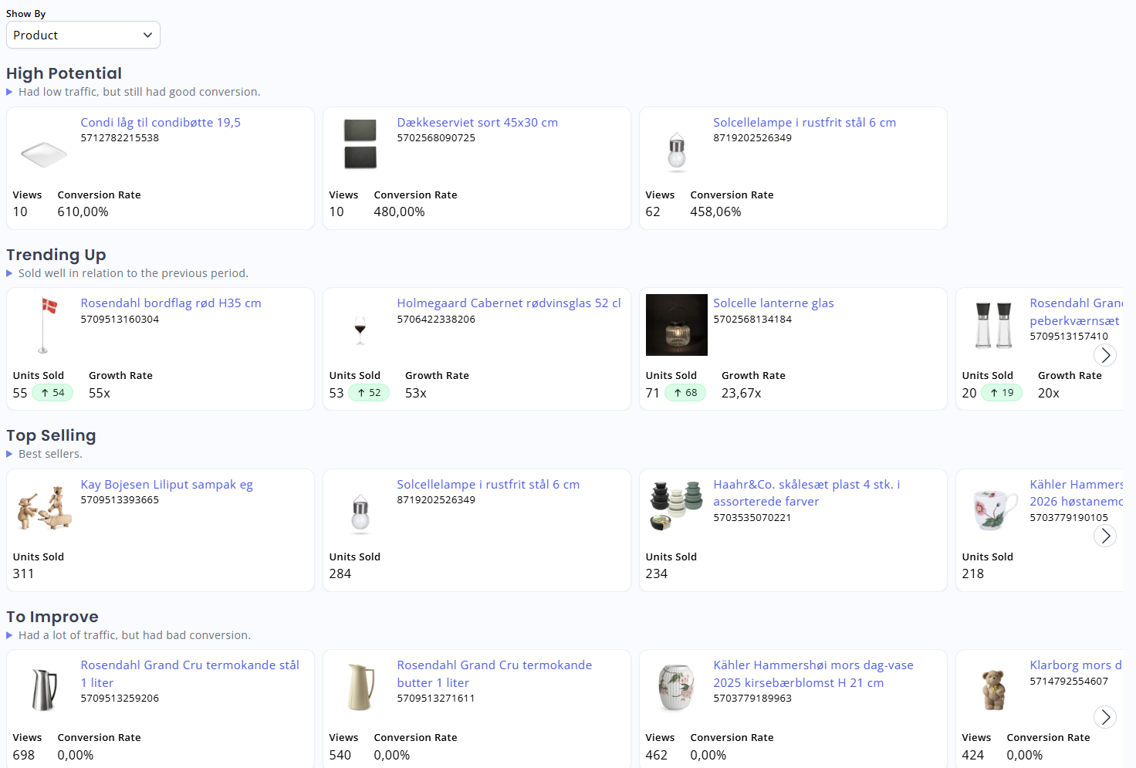Open the Show By Product dropdown
Screen dimensions: 1136x768
point(83,35)
